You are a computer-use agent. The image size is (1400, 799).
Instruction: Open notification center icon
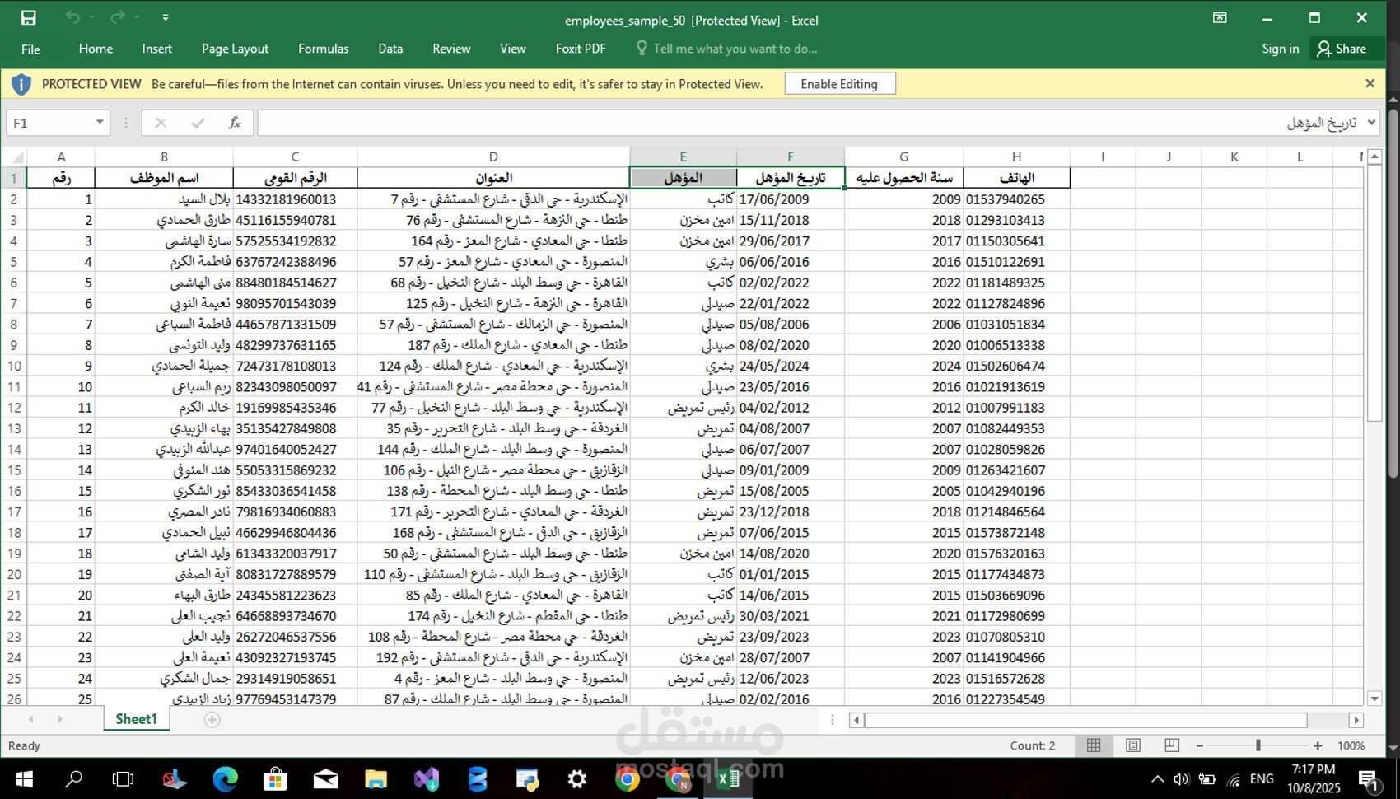1369,779
